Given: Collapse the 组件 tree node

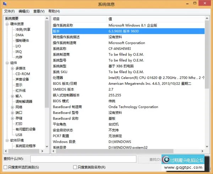Looking at the screenshot, I should pyautogui.click(x=7, y=63).
